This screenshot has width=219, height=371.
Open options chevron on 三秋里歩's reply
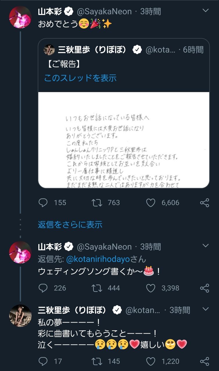(205, 309)
